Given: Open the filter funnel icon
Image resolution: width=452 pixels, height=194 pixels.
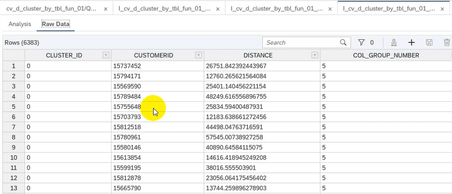Looking at the screenshot, I should pos(361,42).
